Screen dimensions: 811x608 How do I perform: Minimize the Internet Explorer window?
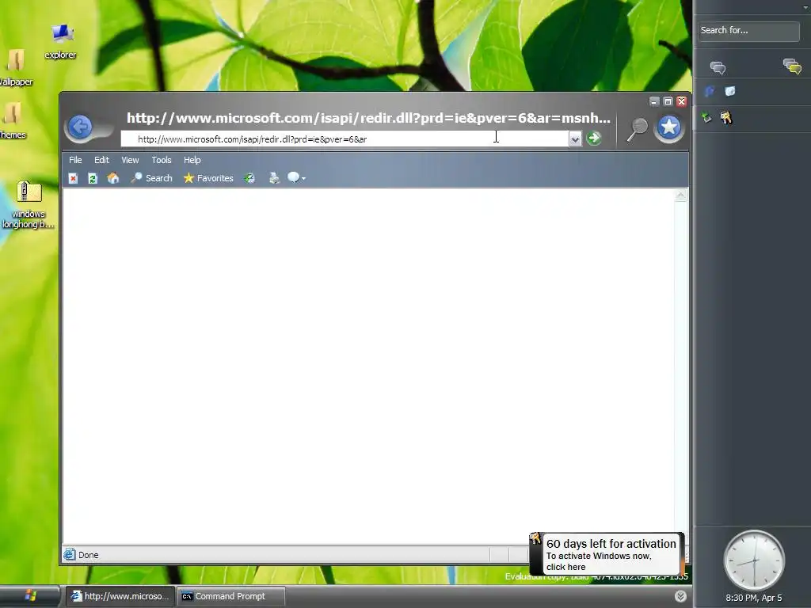coord(654,101)
